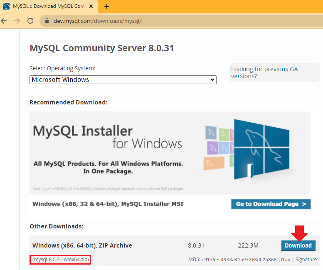View site info via the padlock icon

[47, 20]
